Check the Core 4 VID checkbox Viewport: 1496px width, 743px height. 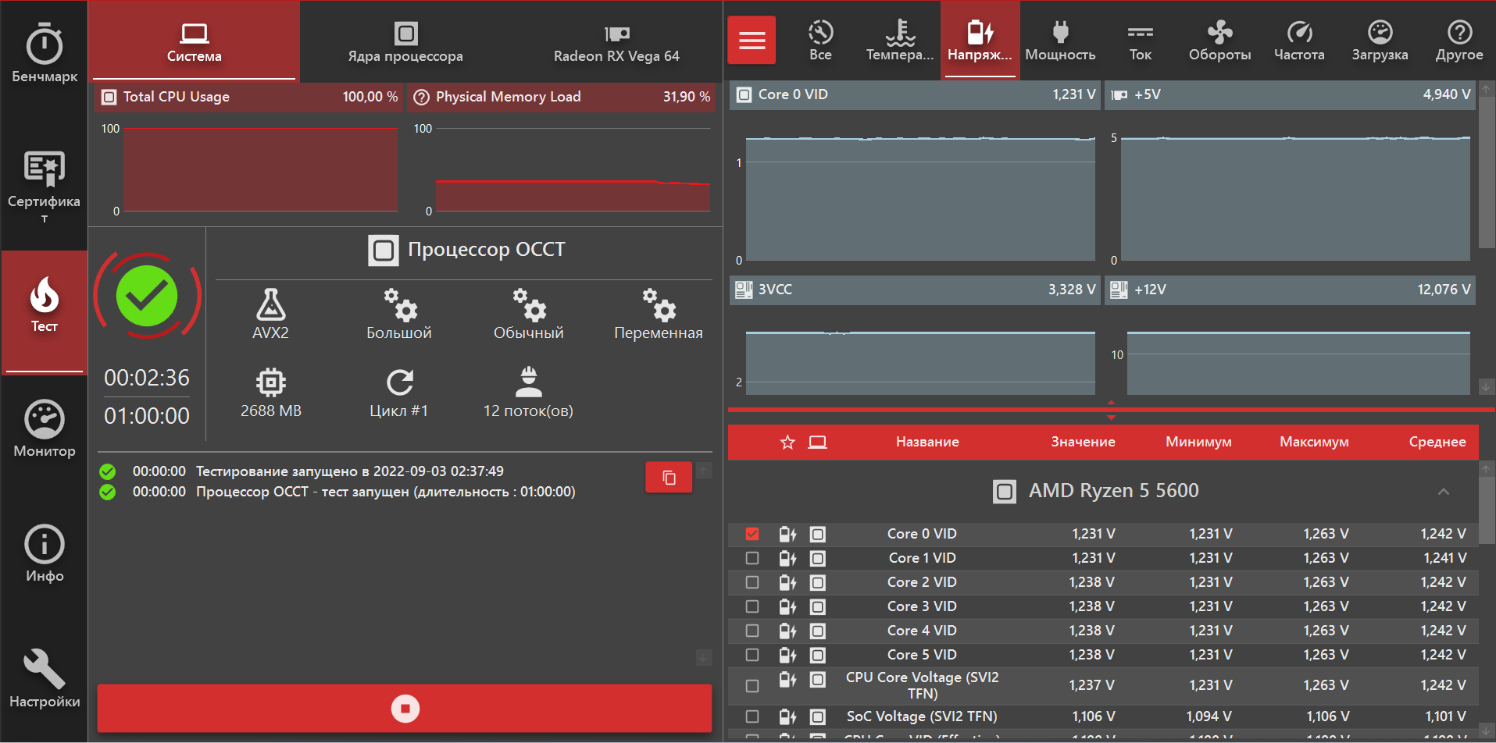click(752, 631)
